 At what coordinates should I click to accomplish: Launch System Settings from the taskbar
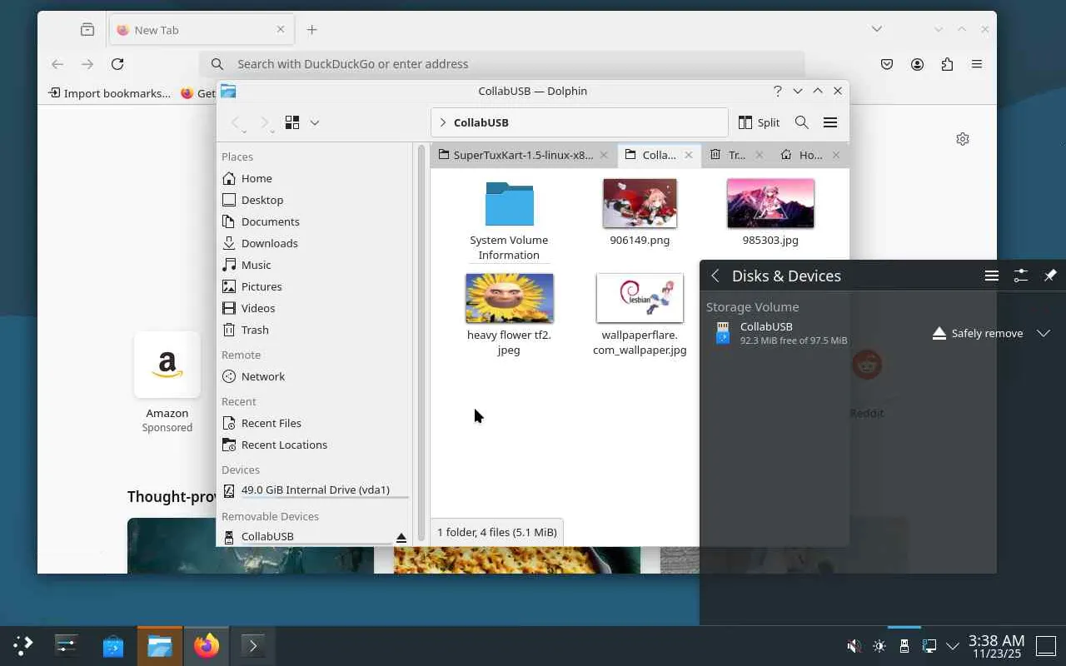point(67,645)
